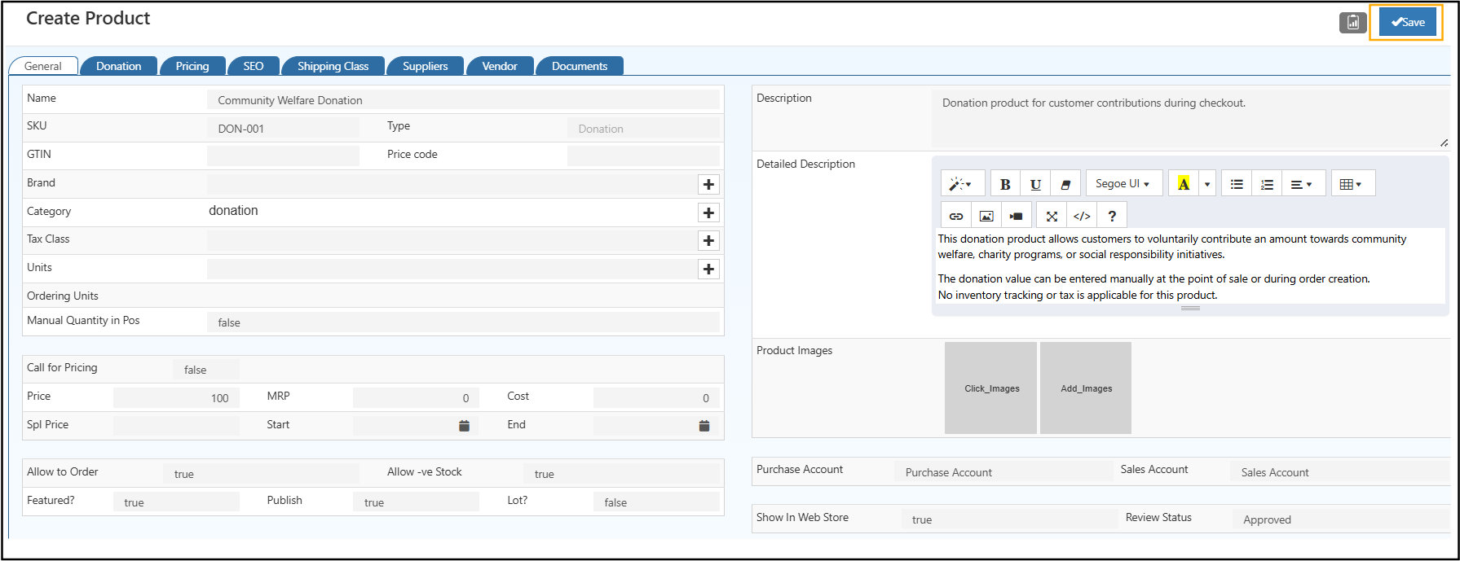1460x561 pixels.
Task: Save the product
Action: click(1407, 22)
